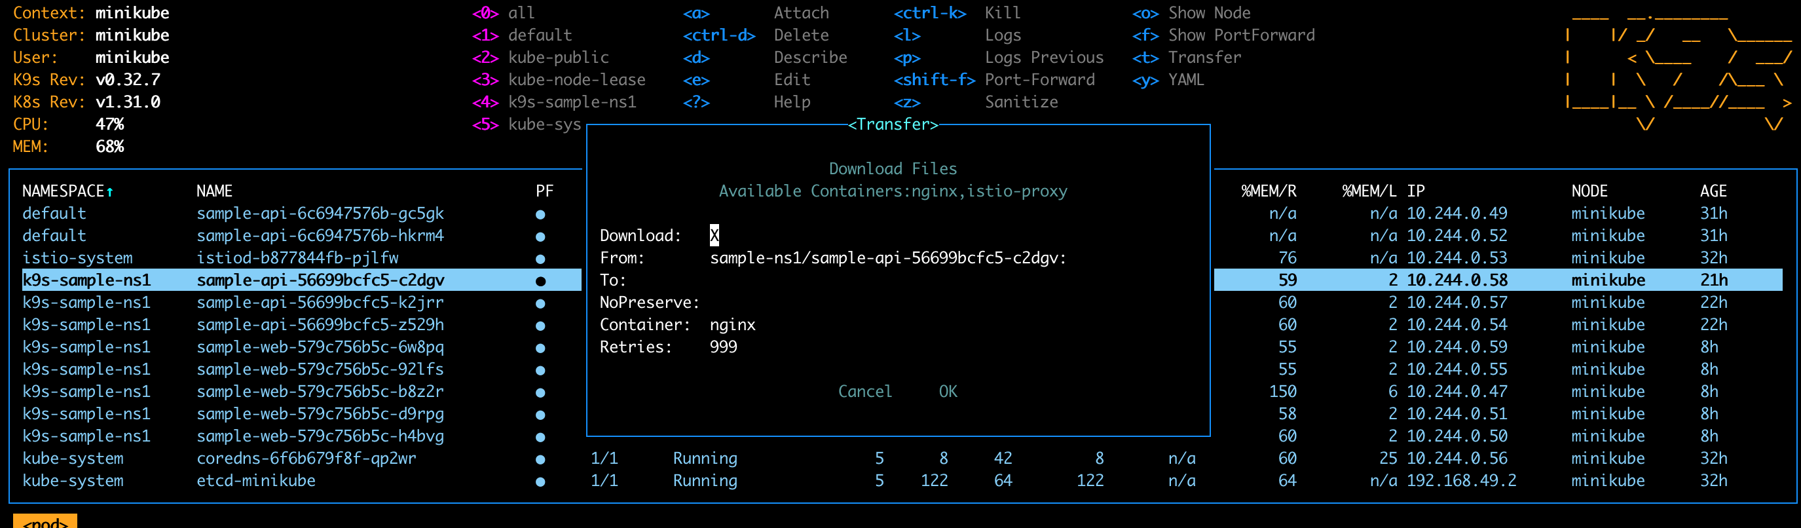This screenshot has height=528, width=1801.
Task: Cancel the Transfer dialog
Action: [865, 391]
